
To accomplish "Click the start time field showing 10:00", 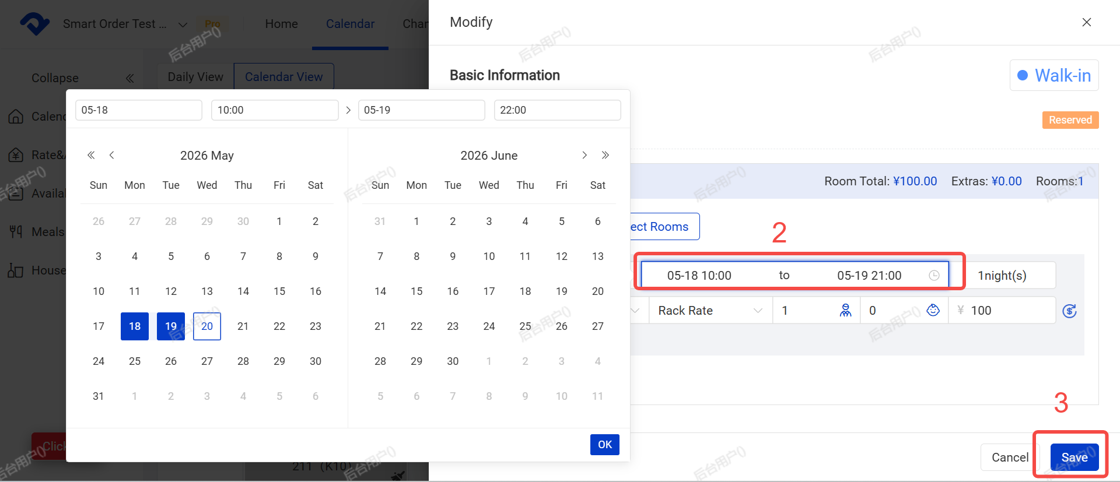I will click(x=275, y=110).
